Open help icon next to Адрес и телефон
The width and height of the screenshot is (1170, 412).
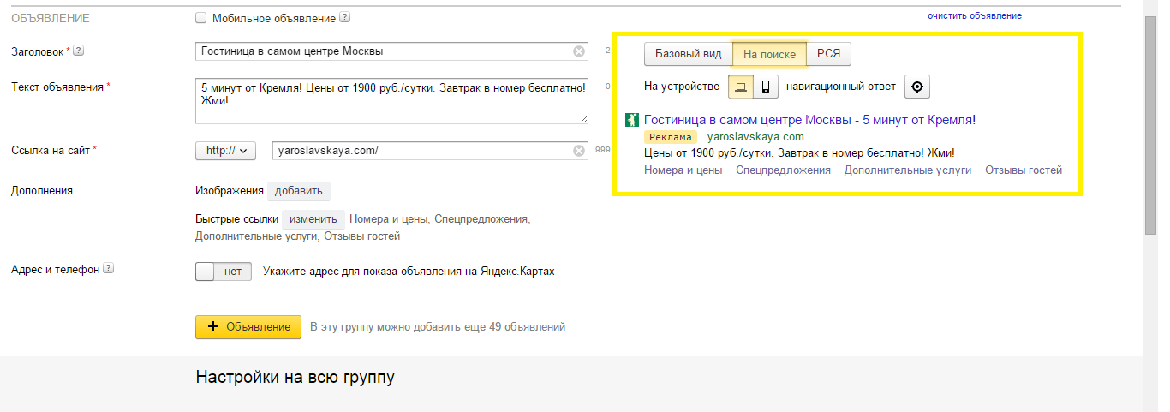pyautogui.click(x=108, y=268)
